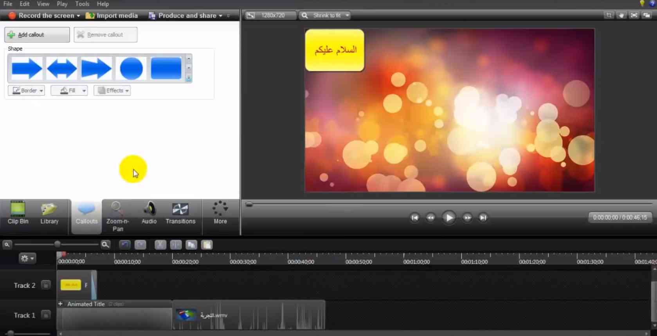Detach the preview window
This screenshot has width=657, height=336.
(646, 15)
